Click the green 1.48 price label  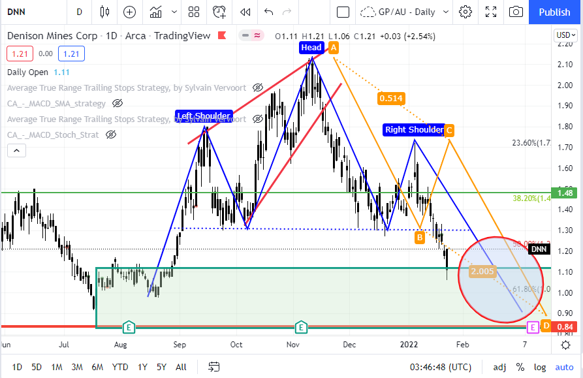coord(565,193)
